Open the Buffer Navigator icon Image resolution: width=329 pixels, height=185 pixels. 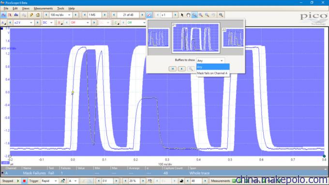(x=149, y=15)
